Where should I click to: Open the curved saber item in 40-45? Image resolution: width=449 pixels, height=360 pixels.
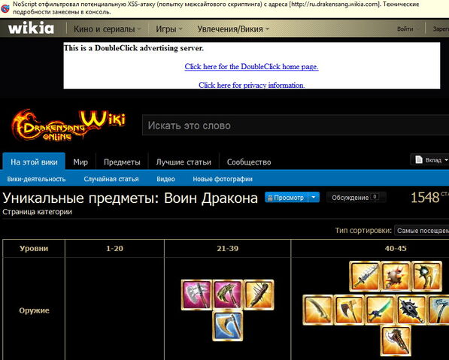(x=318, y=310)
